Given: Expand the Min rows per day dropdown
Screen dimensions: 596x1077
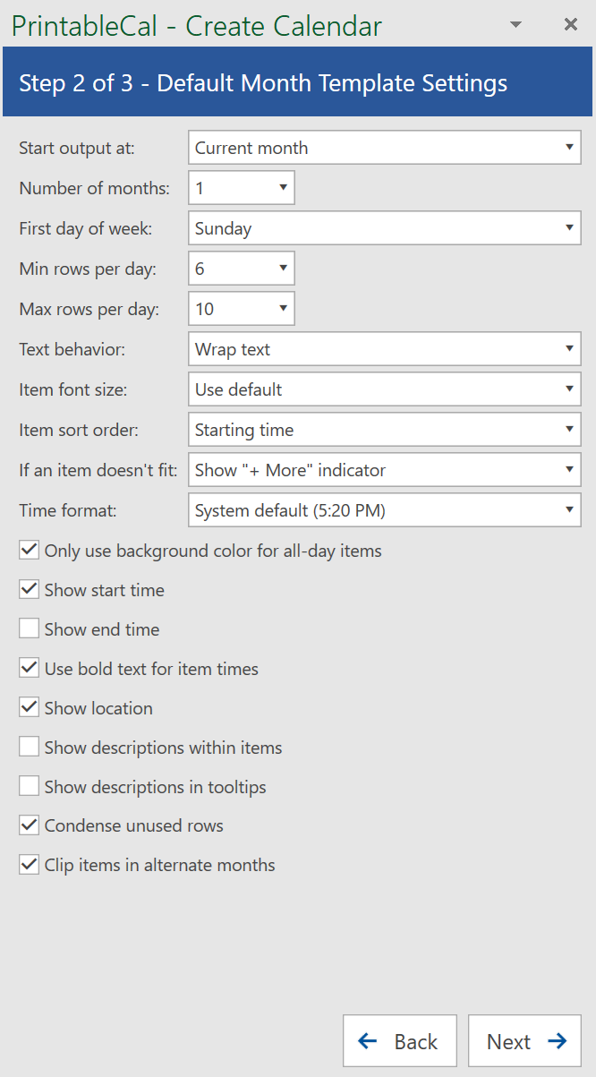Looking at the screenshot, I should pos(242,269).
